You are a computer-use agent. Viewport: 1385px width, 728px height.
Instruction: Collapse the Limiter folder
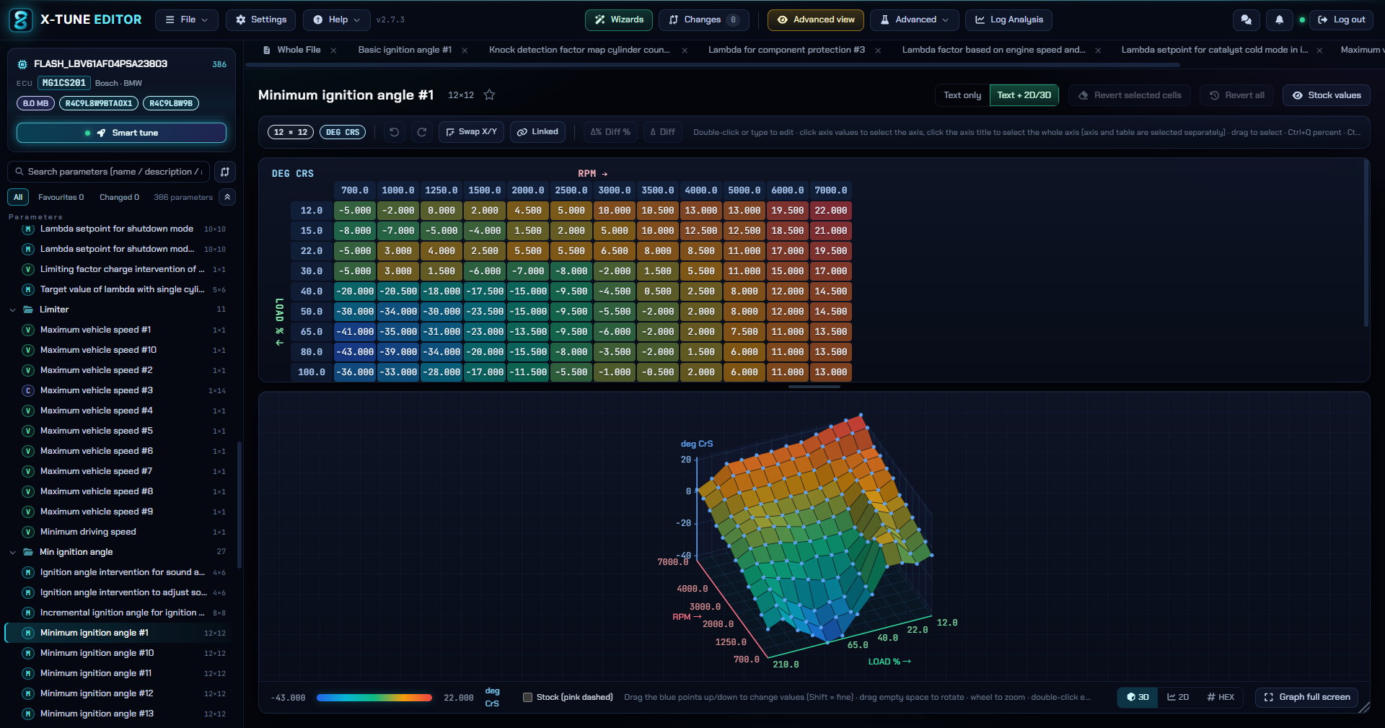(x=12, y=310)
